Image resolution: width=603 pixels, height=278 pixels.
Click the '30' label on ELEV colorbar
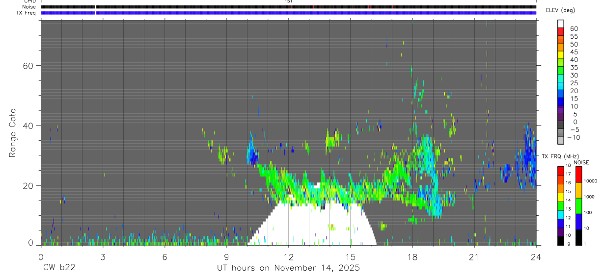tap(573, 76)
